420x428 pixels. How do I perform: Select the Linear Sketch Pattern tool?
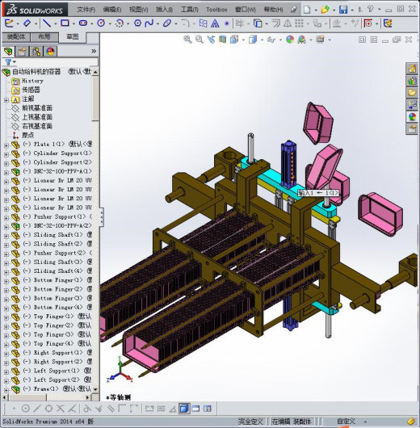(299, 23)
